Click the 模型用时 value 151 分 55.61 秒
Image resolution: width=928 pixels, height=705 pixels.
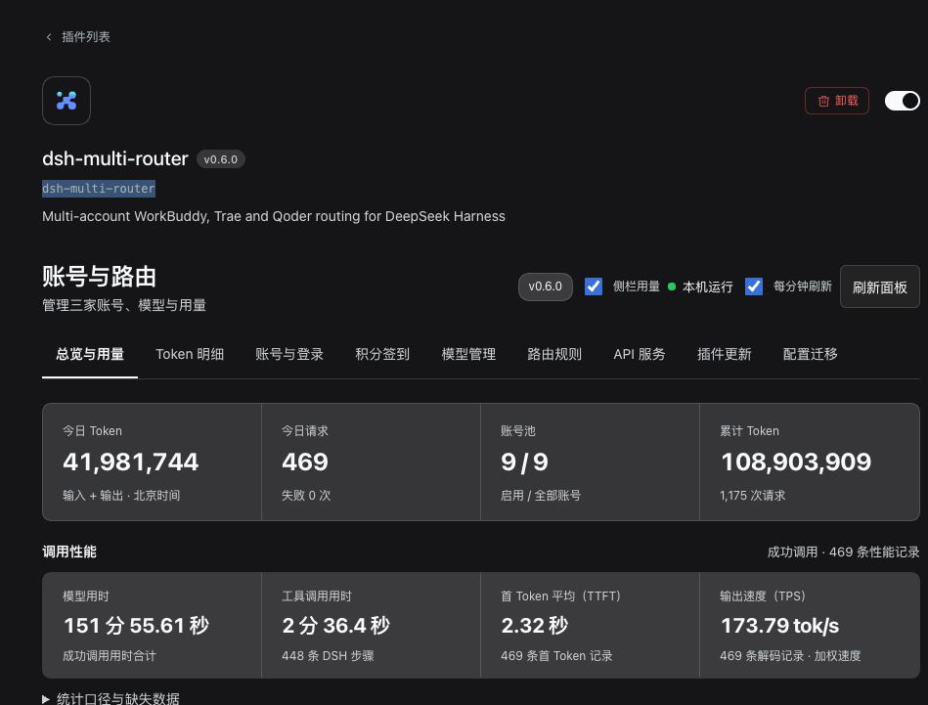pos(136,626)
